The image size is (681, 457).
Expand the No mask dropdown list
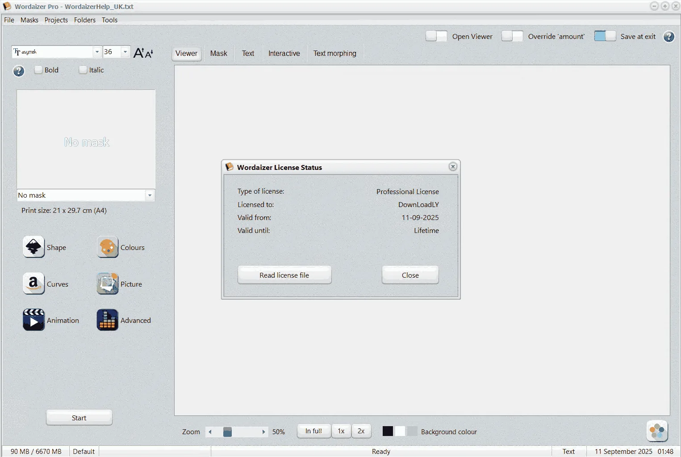150,195
